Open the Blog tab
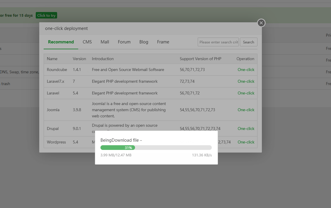This screenshot has height=208, width=331. click(x=144, y=42)
